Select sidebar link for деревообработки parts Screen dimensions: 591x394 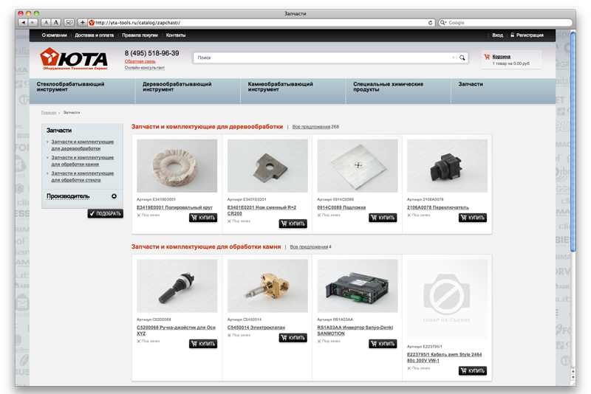pyautogui.click(x=82, y=145)
